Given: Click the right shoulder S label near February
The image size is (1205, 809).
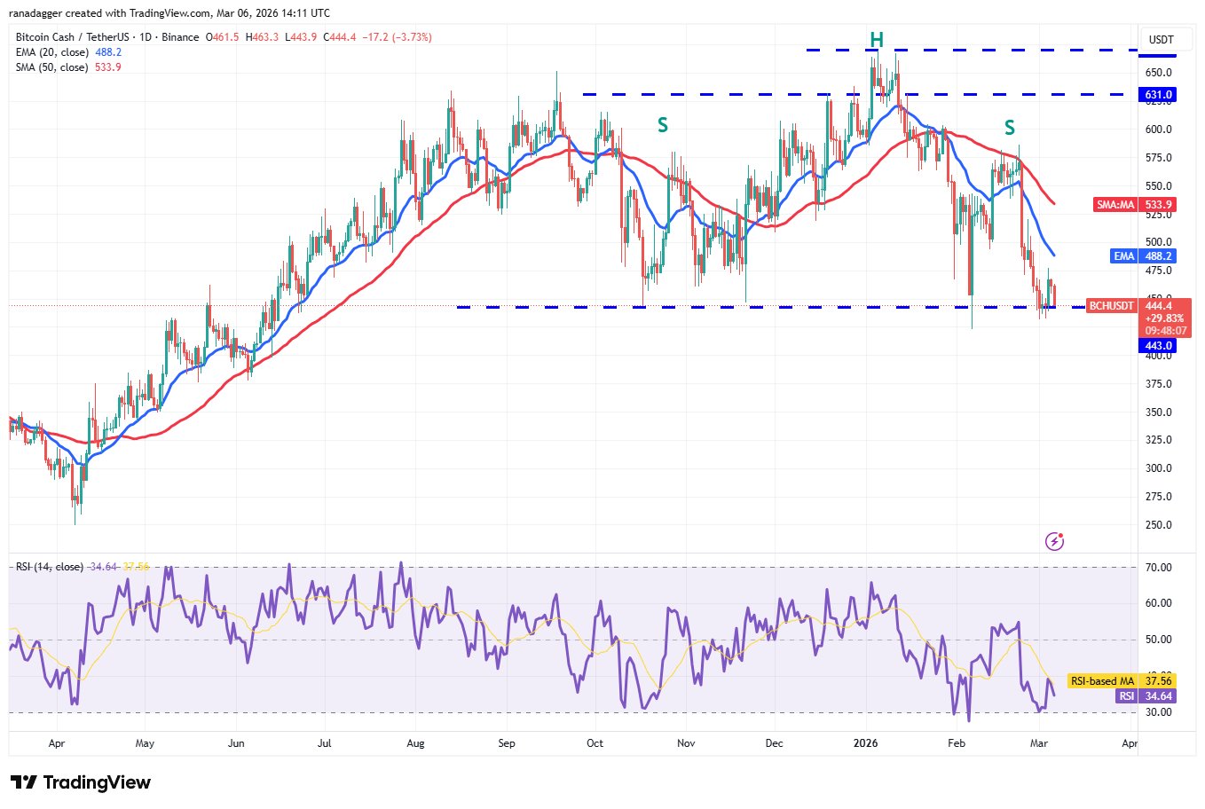Looking at the screenshot, I should pyautogui.click(x=1009, y=129).
